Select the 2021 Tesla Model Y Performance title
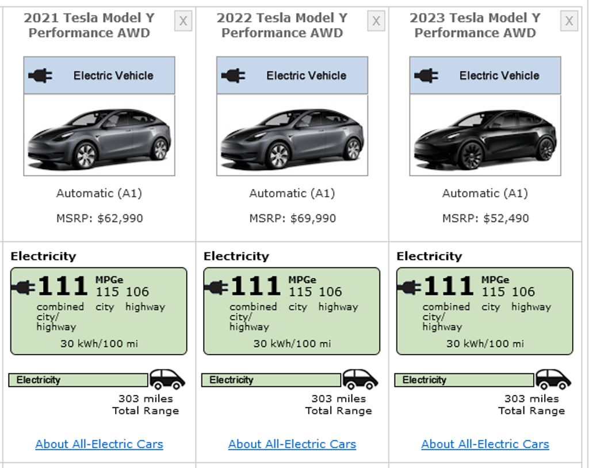 [89, 25]
